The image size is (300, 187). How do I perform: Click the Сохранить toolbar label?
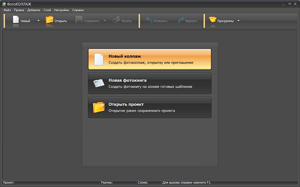(92, 21)
